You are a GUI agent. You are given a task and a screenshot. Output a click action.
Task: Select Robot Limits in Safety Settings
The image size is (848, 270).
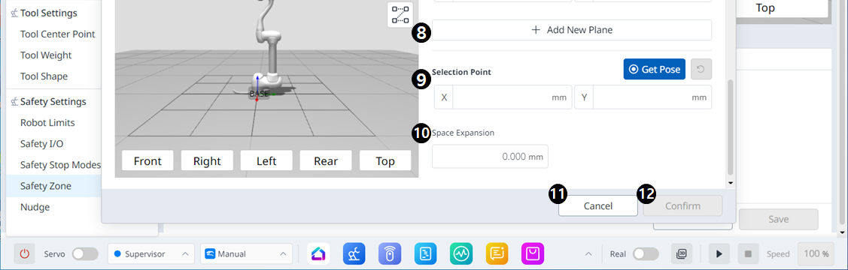[47, 123]
